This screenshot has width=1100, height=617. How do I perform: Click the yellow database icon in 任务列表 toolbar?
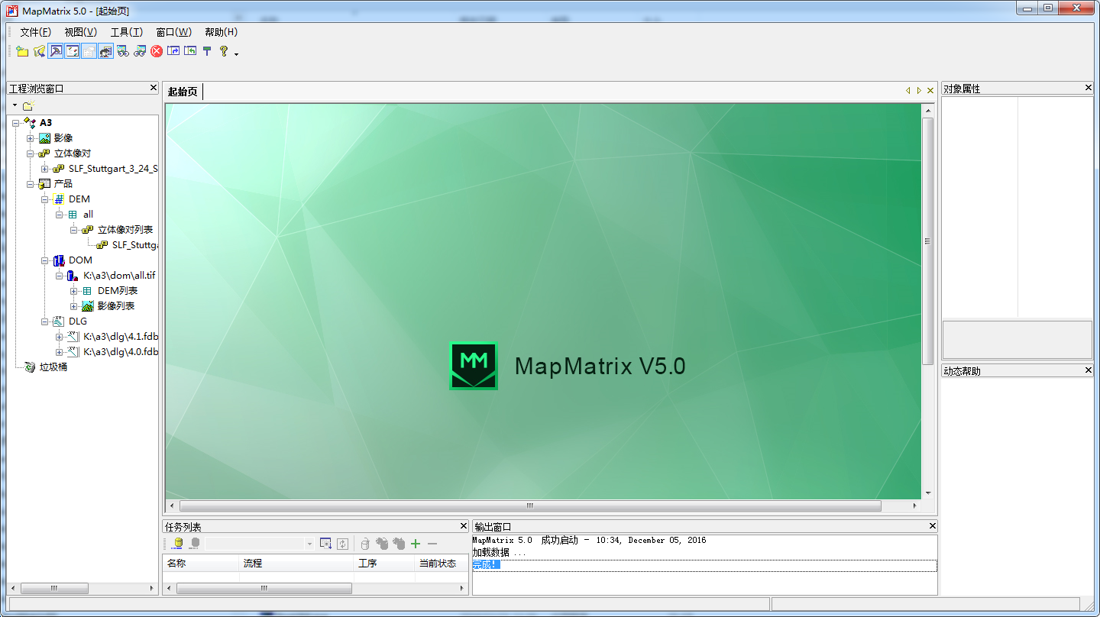178,544
